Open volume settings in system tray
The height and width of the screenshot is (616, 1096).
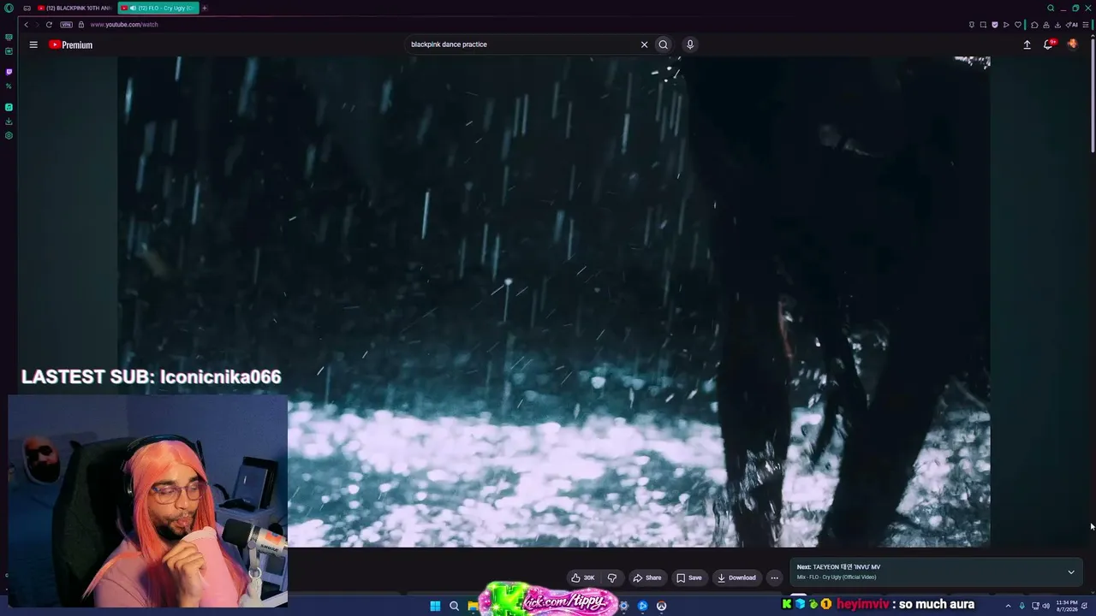click(1046, 606)
